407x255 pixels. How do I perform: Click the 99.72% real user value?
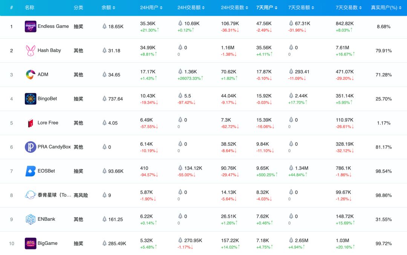pyautogui.click(x=384, y=243)
